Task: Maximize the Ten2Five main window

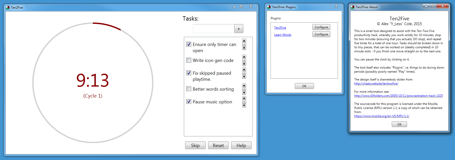Action: tap(241, 6)
